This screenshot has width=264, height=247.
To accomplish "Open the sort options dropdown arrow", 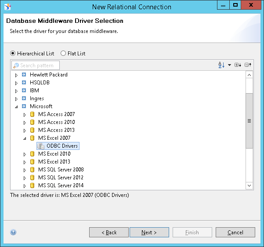I will (229, 65).
